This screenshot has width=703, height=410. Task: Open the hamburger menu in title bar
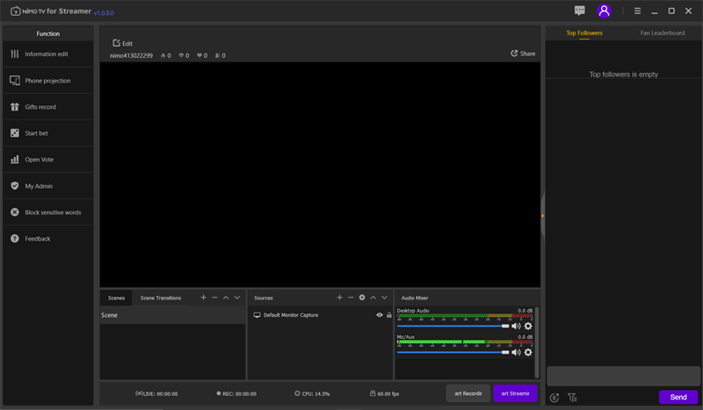(637, 11)
